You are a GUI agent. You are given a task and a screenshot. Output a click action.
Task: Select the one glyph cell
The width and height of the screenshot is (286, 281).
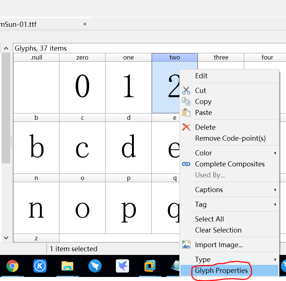(x=128, y=87)
